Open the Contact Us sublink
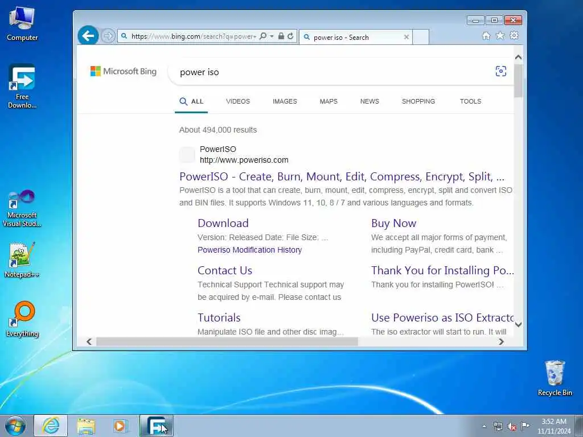The width and height of the screenshot is (583, 437). click(x=225, y=270)
